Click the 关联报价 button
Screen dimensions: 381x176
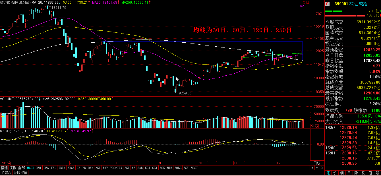coord(20,173)
